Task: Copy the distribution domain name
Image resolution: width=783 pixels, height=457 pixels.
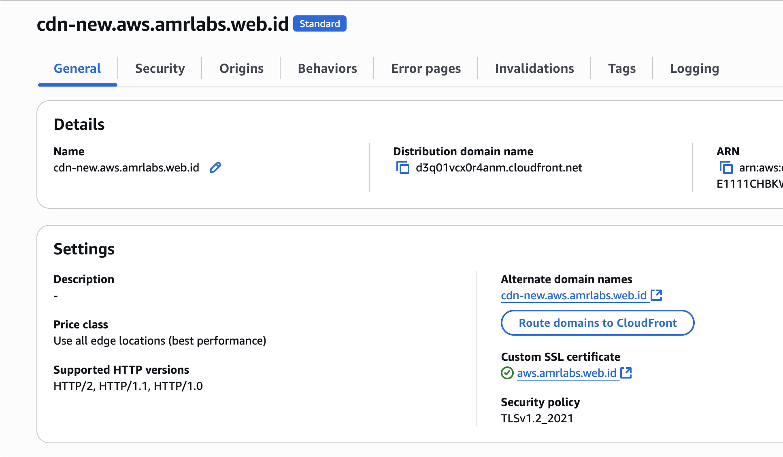Action: pos(402,167)
